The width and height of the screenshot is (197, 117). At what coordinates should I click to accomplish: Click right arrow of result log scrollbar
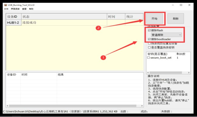[x=142, y=106]
